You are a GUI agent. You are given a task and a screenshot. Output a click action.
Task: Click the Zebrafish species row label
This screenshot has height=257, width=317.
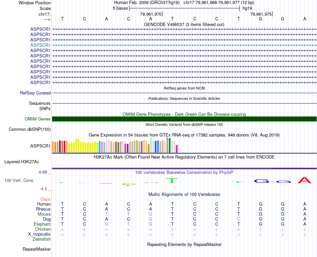pyautogui.click(x=42, y=239)
